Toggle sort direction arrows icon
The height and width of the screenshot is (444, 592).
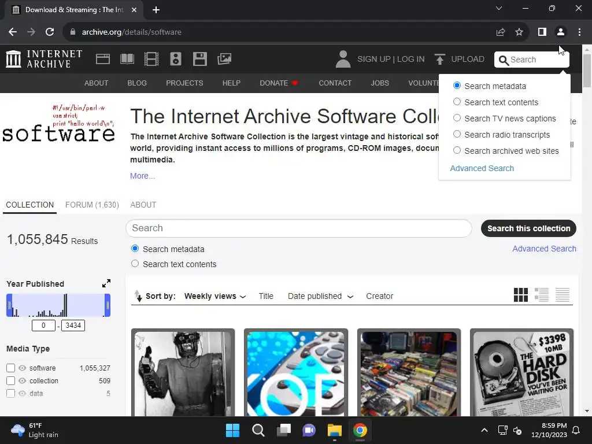pyautogui.click(x=138, y=296)
